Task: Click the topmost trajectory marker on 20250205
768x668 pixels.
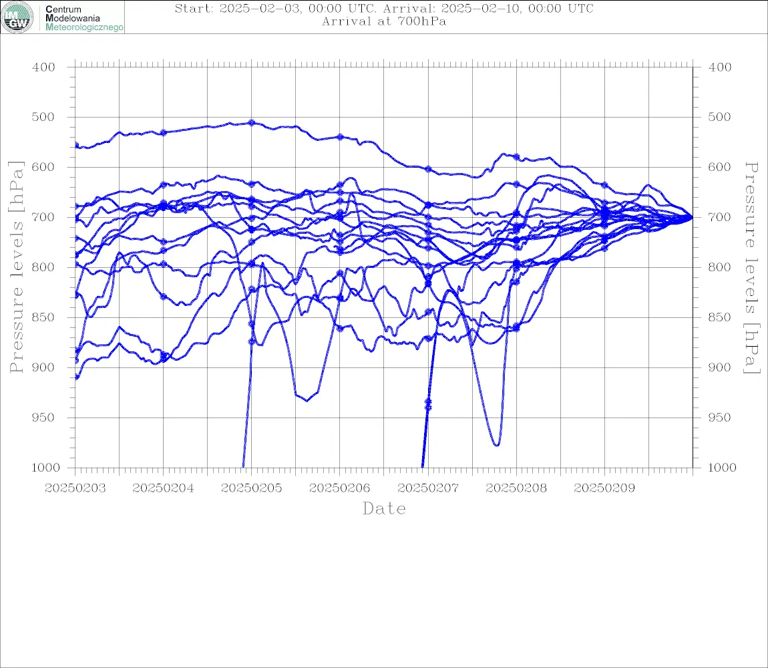Action: [x=251, y=122]
